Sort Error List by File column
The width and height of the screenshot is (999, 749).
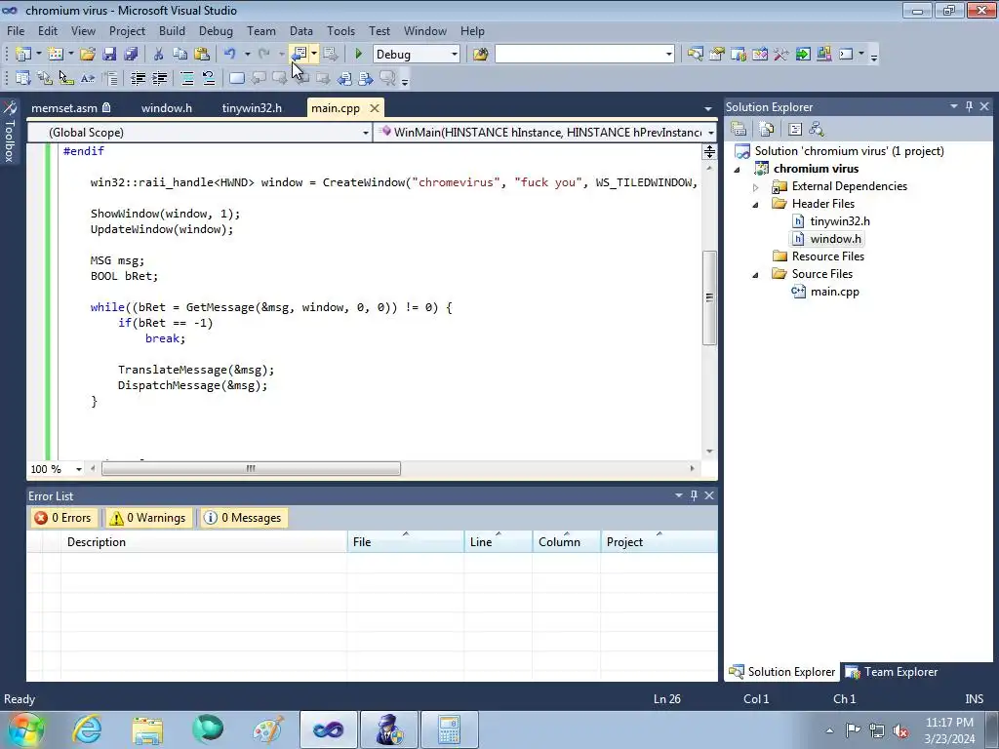click(406, 542)
